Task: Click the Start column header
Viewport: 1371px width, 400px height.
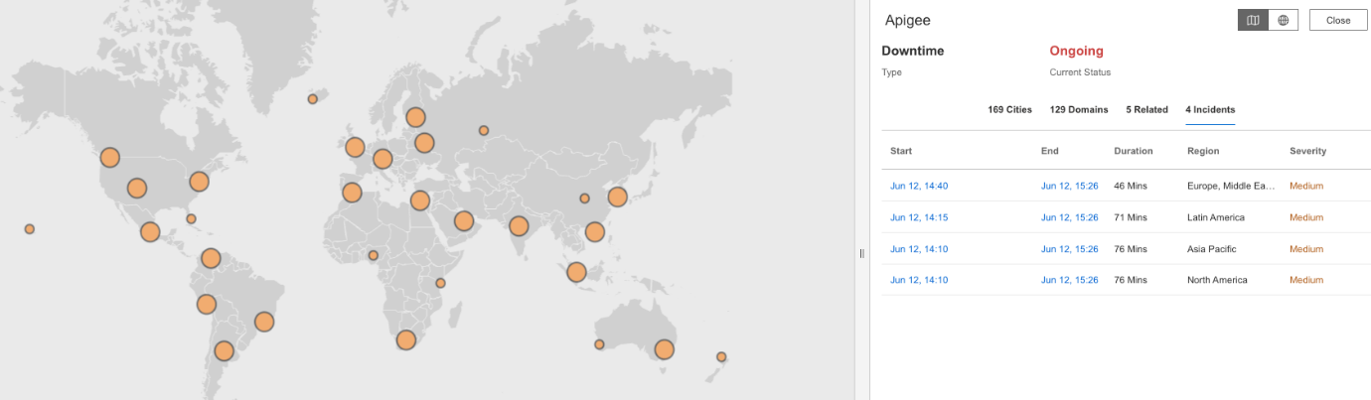Action: coord(901,151)
